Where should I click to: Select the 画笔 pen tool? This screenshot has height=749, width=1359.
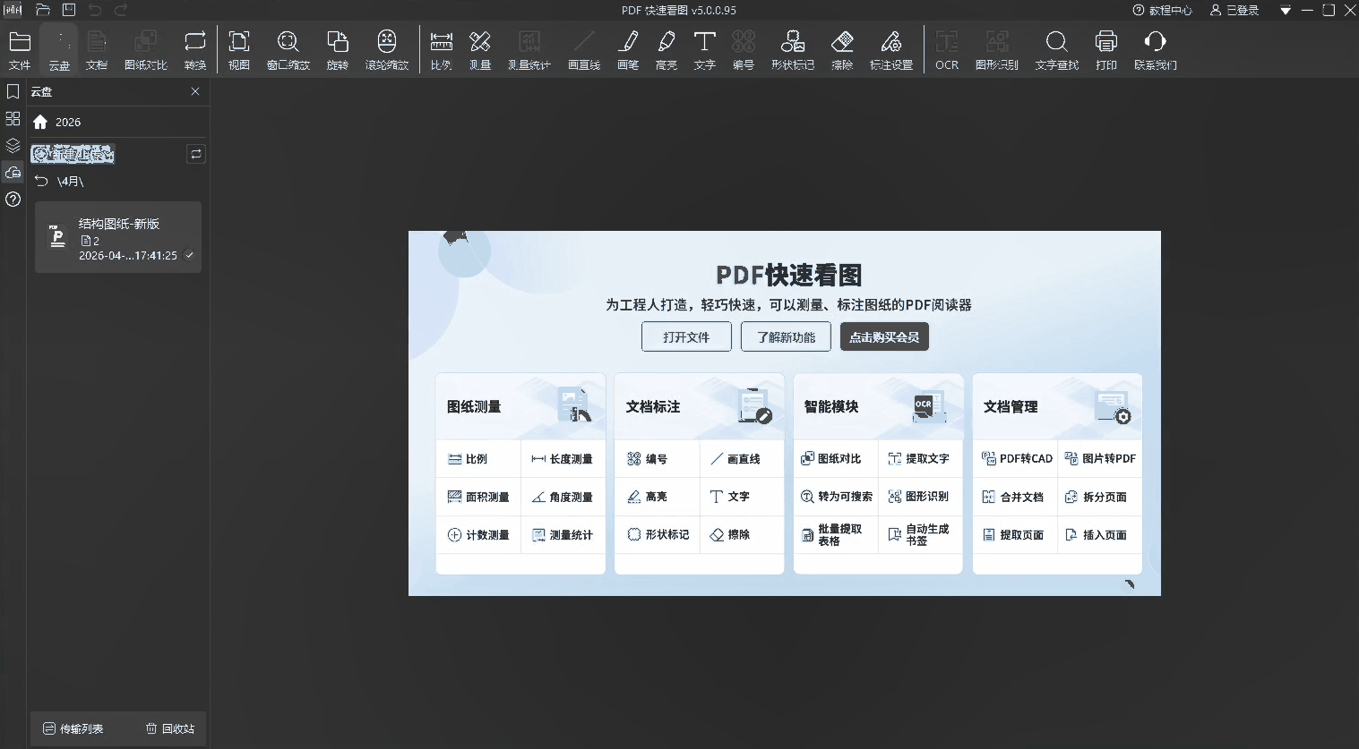[628, 50]
